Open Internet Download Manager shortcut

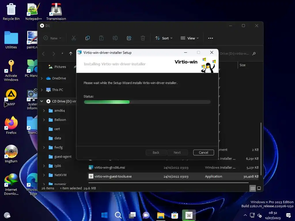pos(11,184)
